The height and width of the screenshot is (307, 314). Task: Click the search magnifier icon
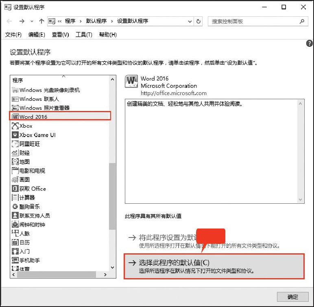point(302,21)
